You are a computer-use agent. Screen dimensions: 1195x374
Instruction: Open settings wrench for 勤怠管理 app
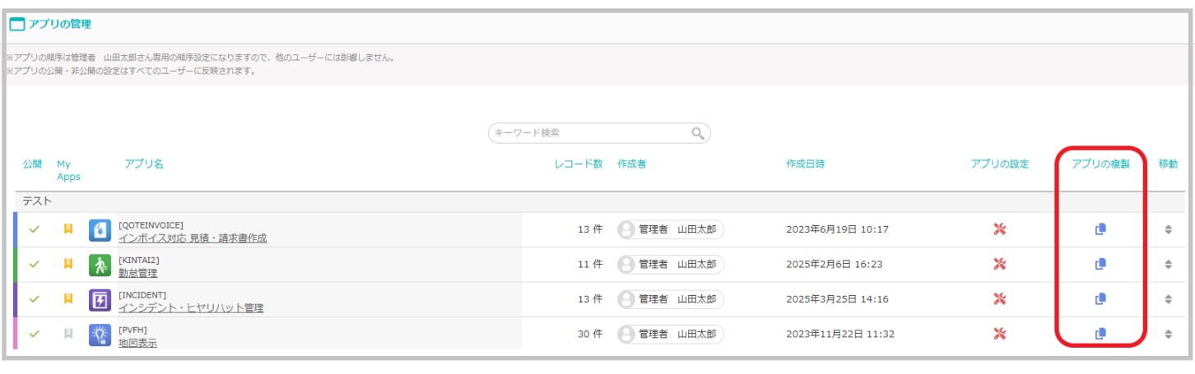[1000, 264]
